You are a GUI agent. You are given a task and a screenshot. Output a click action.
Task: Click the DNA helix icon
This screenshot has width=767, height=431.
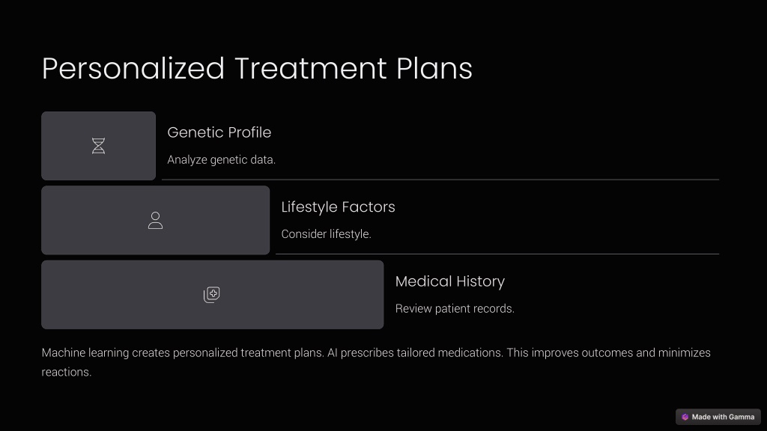click(98, 146)
